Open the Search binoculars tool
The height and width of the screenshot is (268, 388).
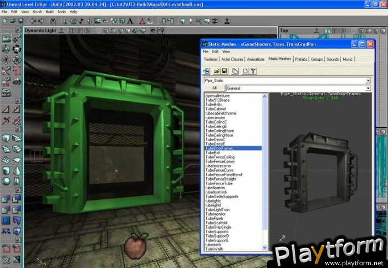[x=53, y=21]
